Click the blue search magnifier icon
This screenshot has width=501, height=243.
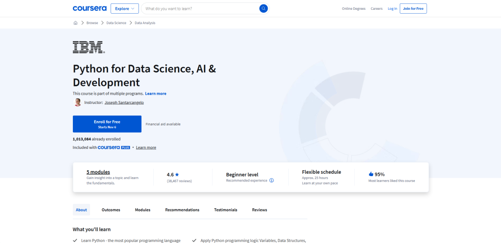263,9
